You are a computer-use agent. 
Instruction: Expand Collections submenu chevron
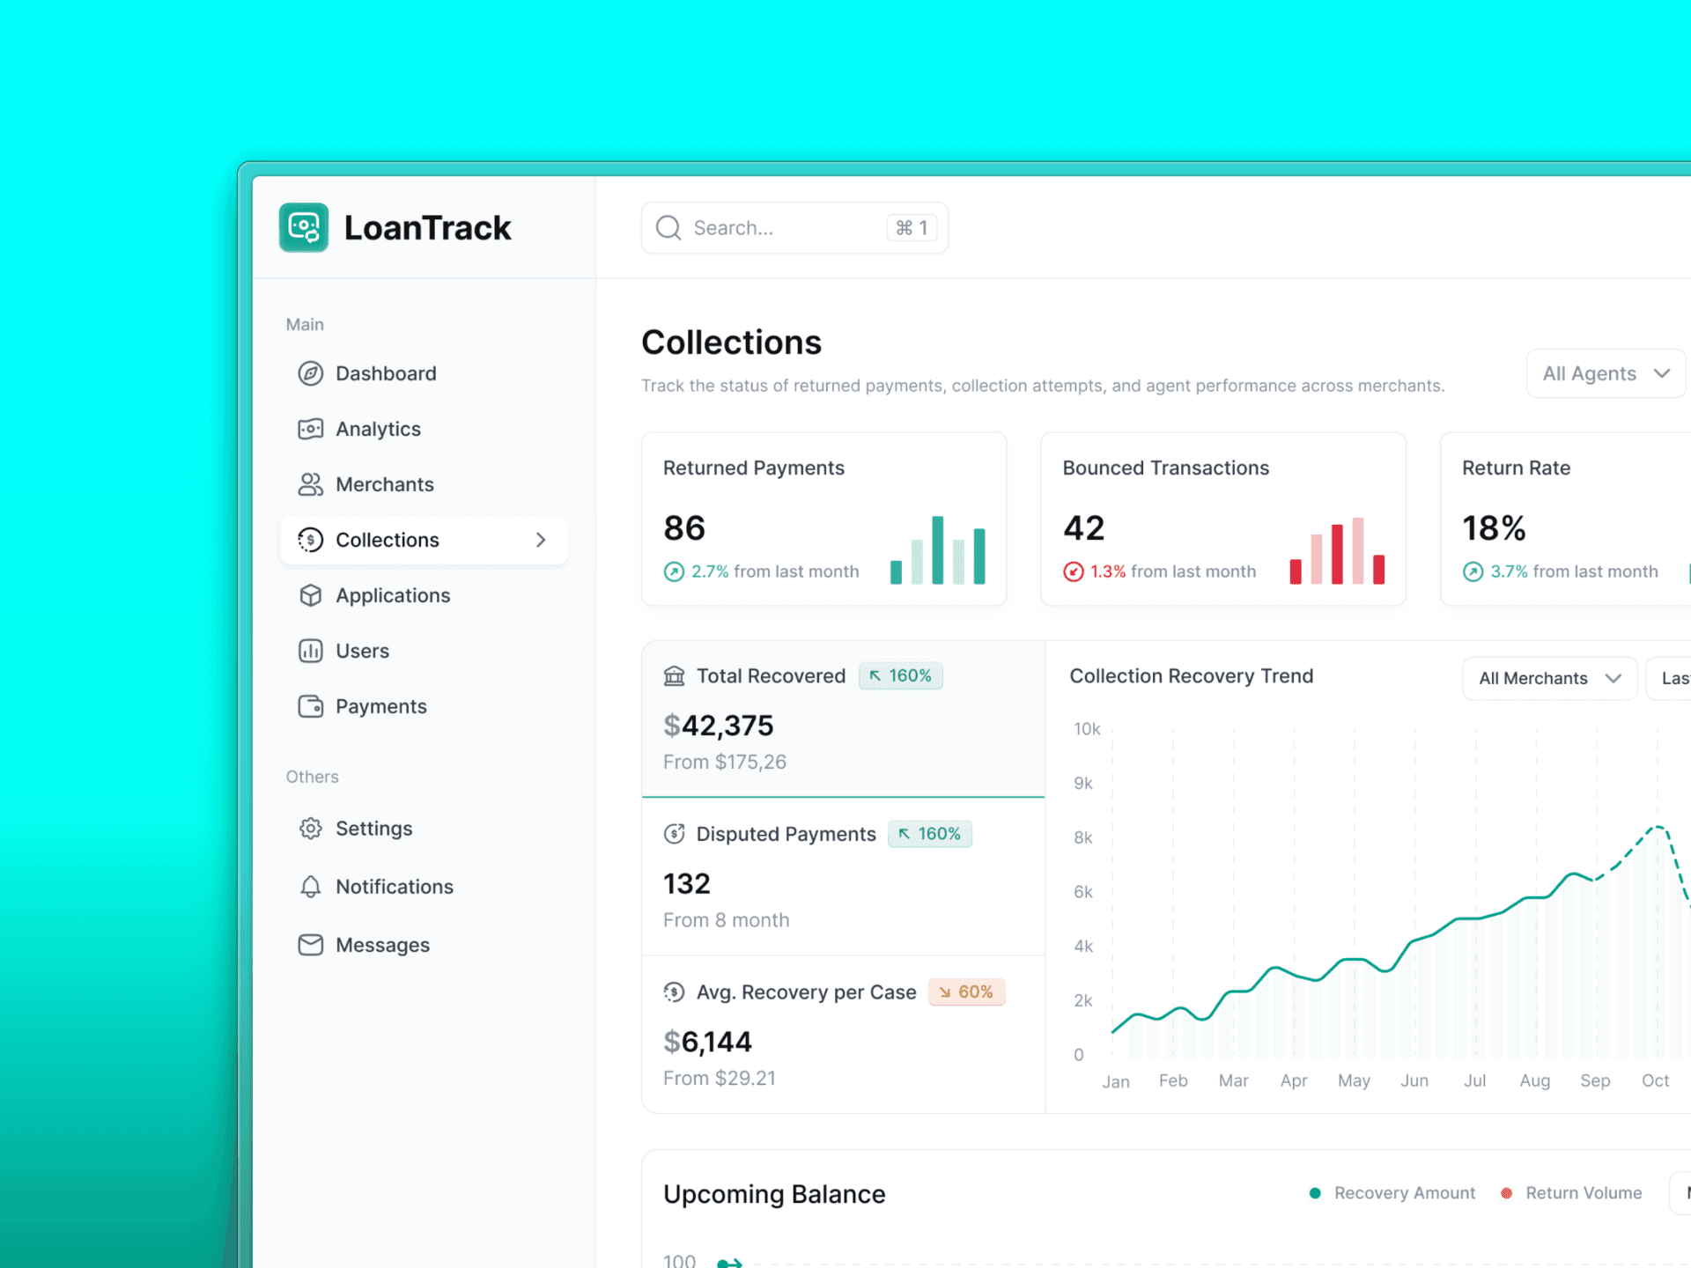[x=541, y=540]
